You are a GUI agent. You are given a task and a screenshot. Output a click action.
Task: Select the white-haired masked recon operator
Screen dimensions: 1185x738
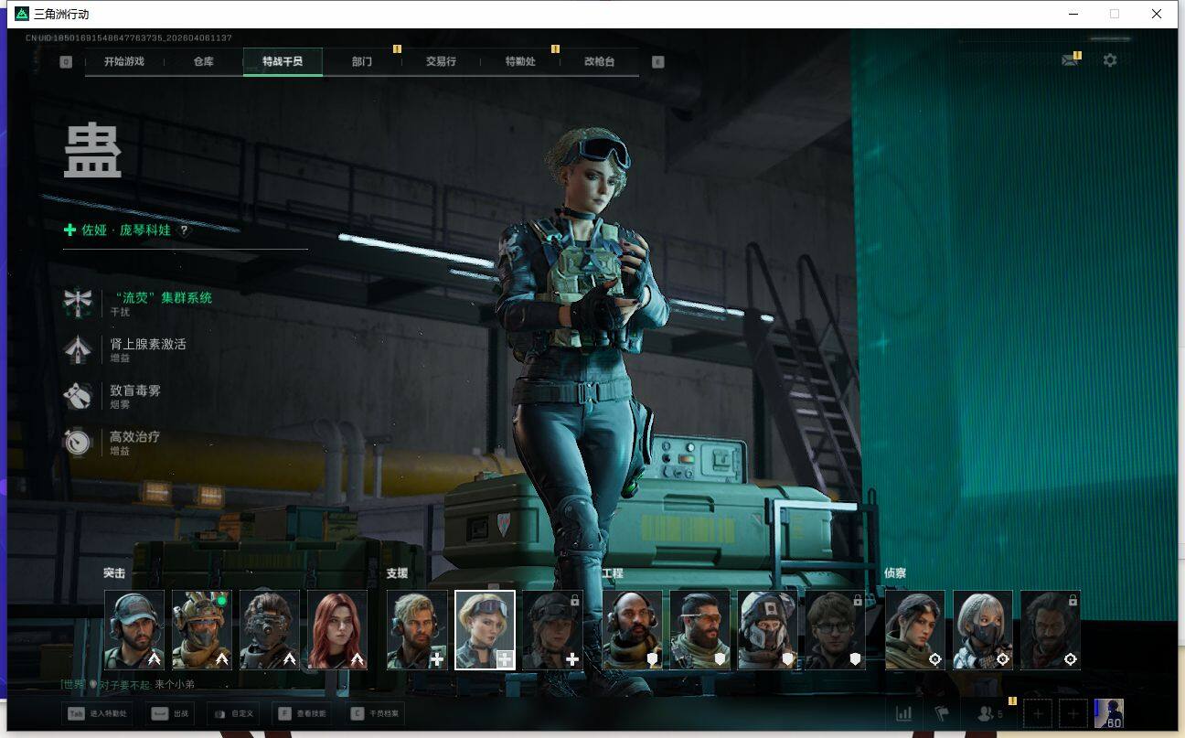coord(983,629)
